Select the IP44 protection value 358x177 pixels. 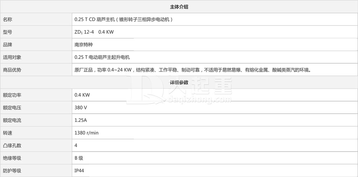click(79, 171)
